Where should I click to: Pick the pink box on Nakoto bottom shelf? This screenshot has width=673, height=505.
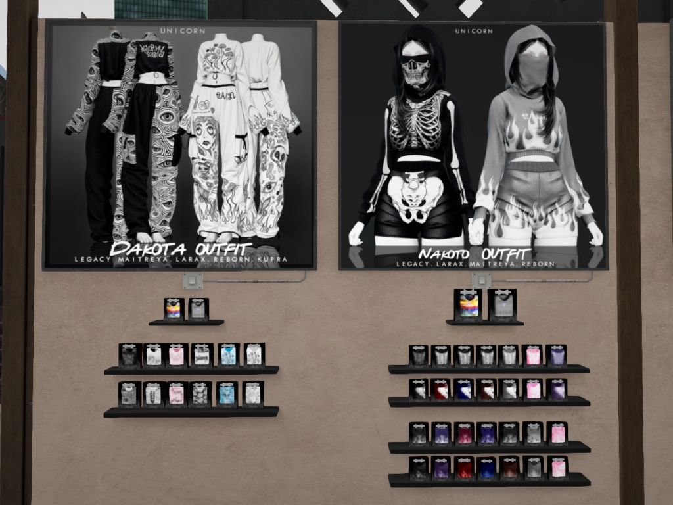(557, 468)
